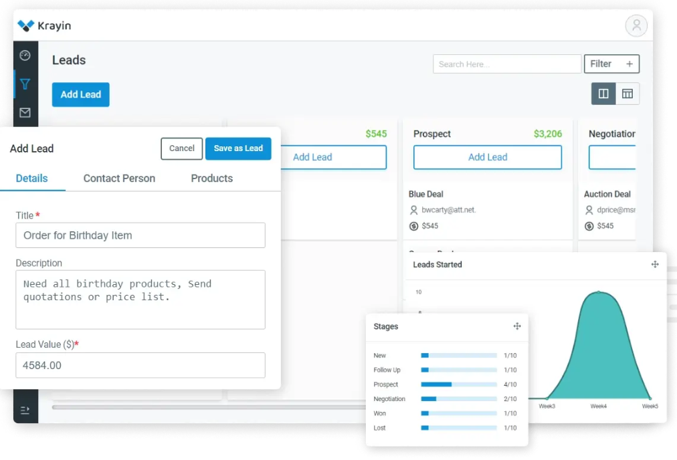Viewport: 677px width, 460px height.
Task: Click Save as Lead
Action: [238, 148]
